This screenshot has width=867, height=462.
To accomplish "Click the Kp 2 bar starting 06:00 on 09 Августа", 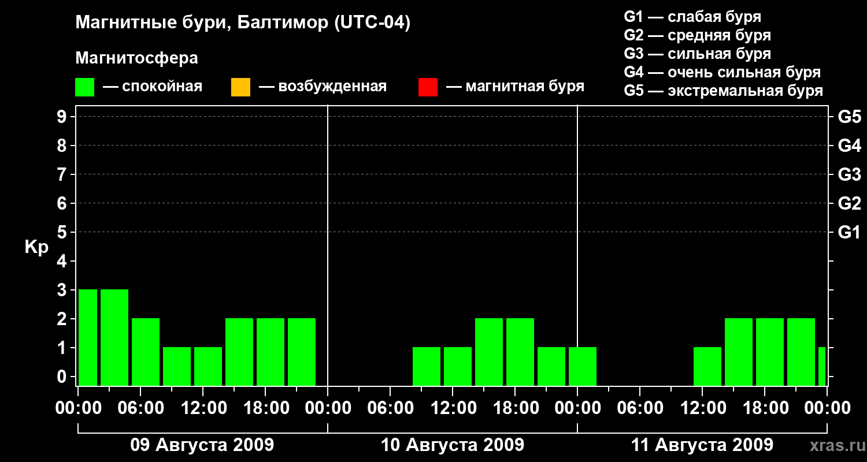I will [x=146, y=352].
